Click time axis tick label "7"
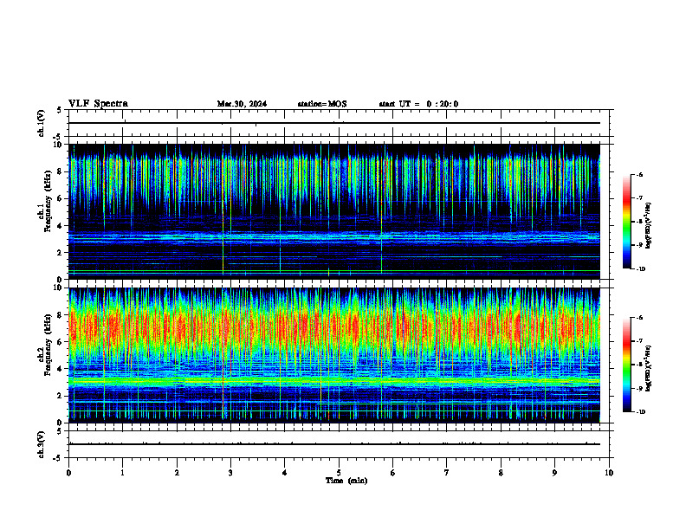This screenshot has width=686, height=530. coord(447,473)
